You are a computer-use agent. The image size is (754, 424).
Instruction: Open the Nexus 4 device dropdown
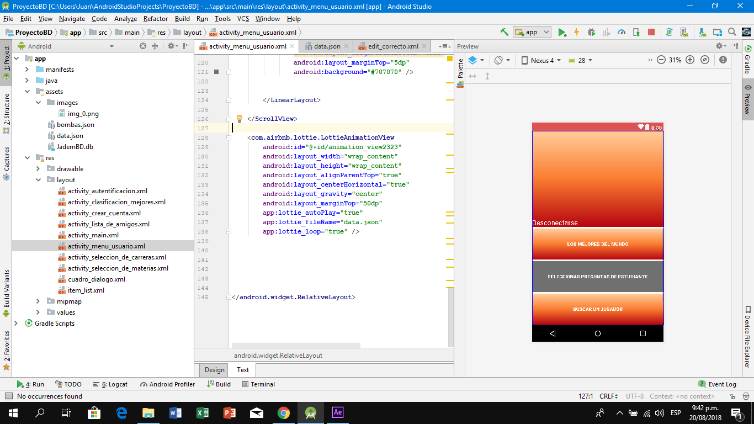click(x=543, y=60)
